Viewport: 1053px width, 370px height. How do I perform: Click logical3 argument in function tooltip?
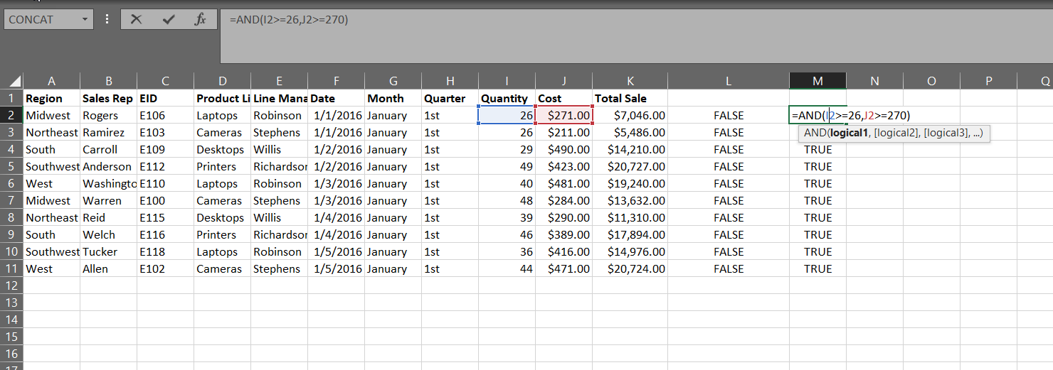click(x=946, y=134)
